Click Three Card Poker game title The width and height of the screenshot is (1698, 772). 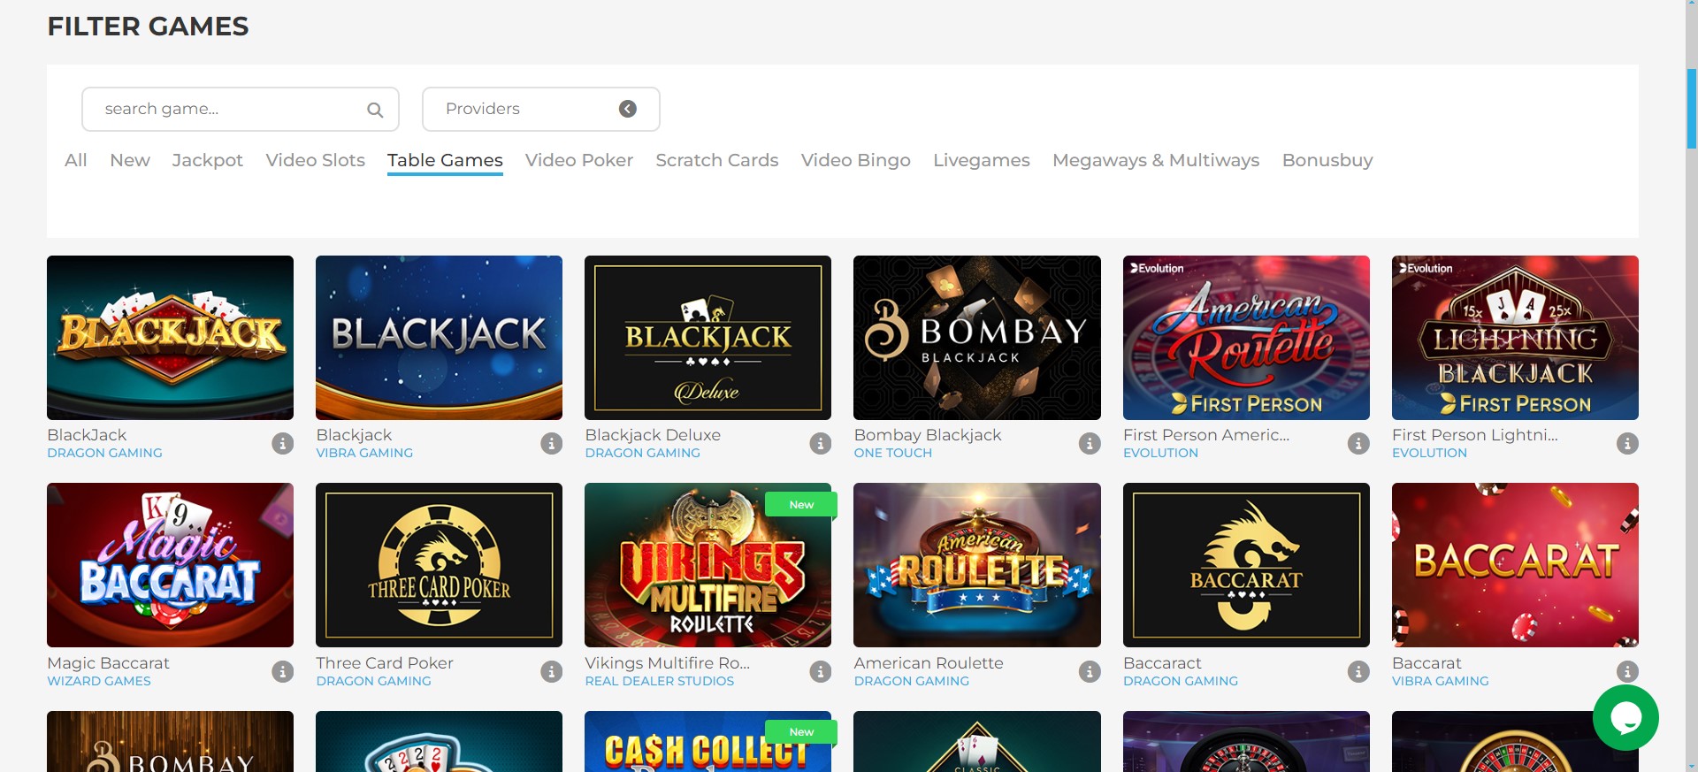click(385, 663)
